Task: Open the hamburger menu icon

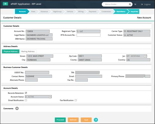Action: pyautogui.click(x=5, y=4)
